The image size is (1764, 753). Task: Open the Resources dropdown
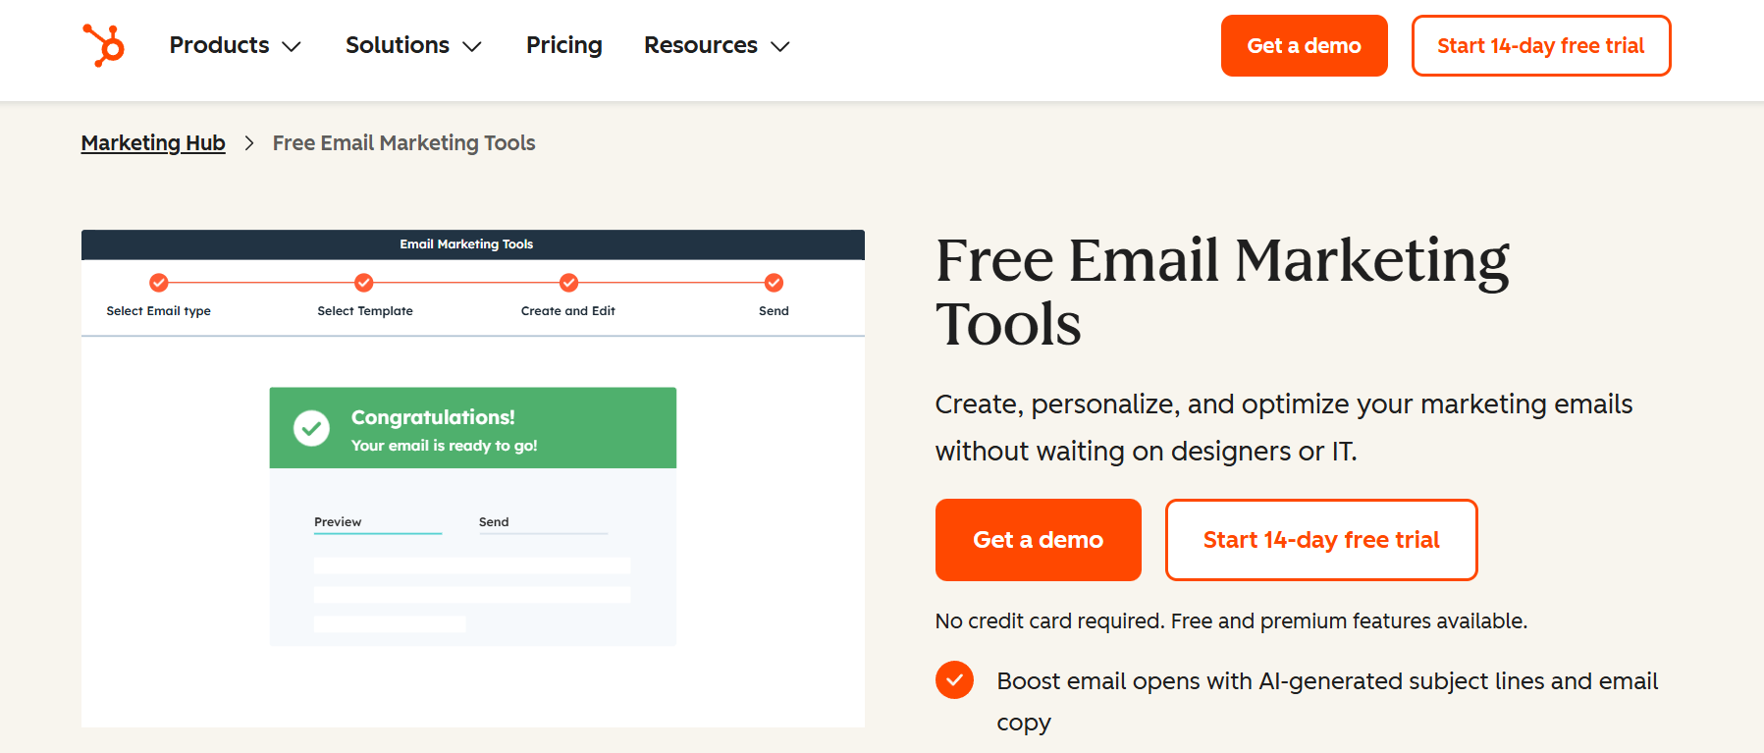[x=717, y=45]
